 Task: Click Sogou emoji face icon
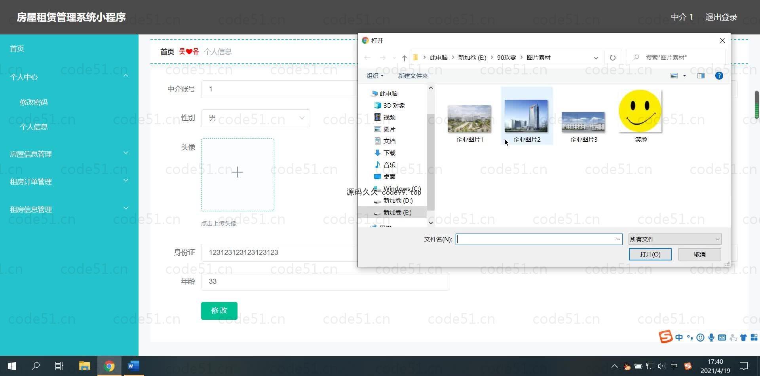tap(701, 337)
